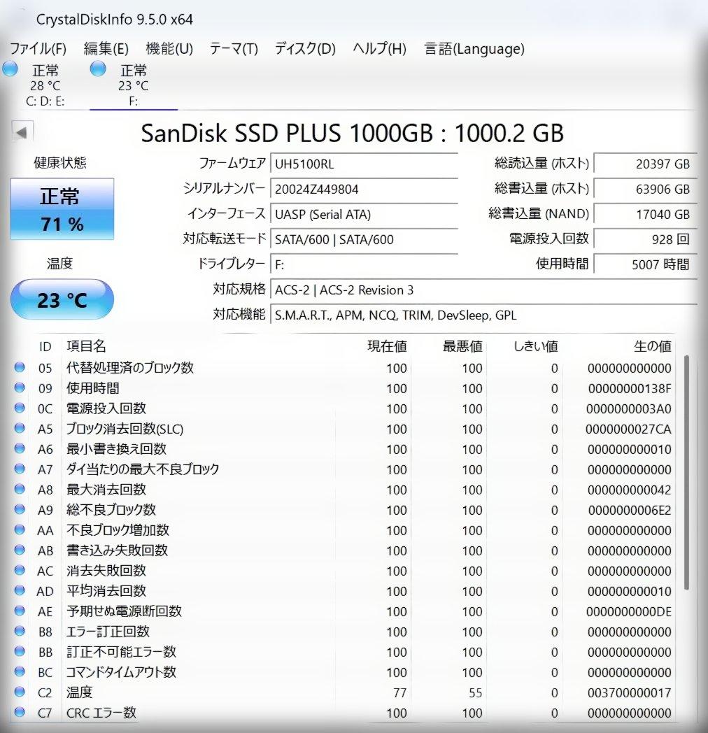Click raw value 0000000027CA
This screenshot has height=733, width=708.
628,429
